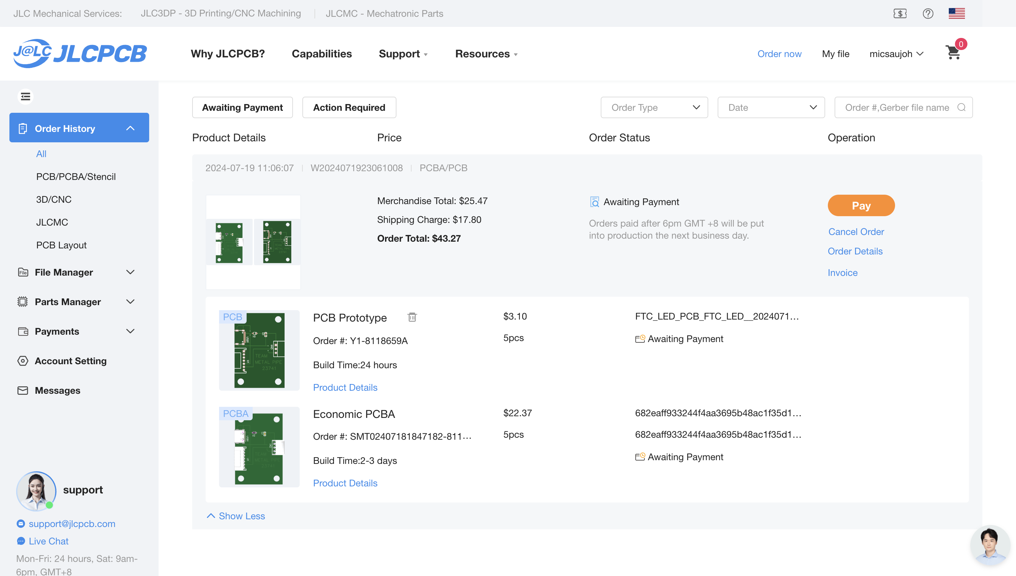Viewport: 1016px width, 576px height.
Task: Collapse the order with Show Less
Action: 237,516
